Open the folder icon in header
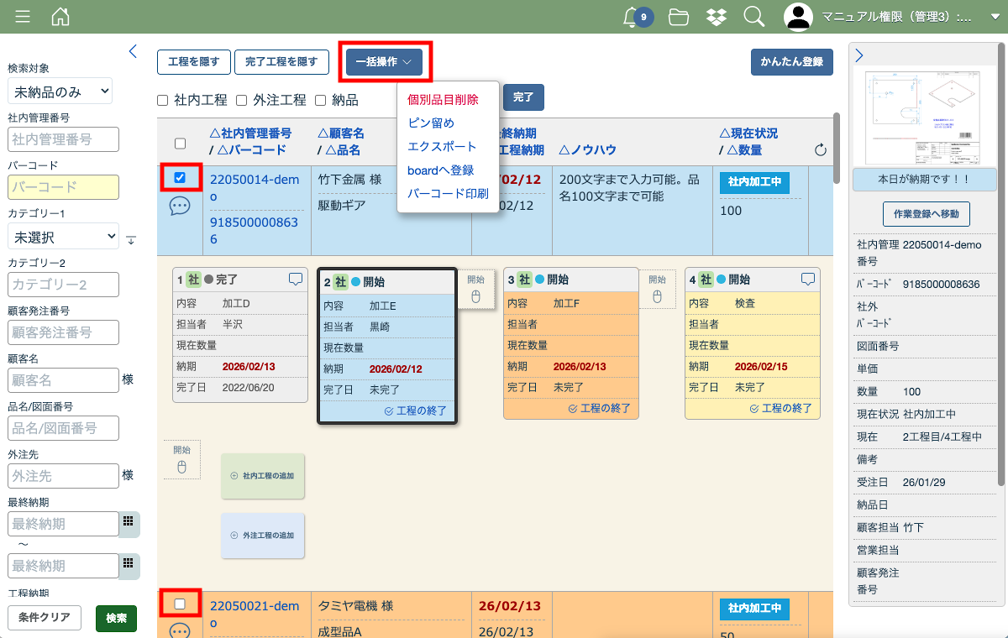This screenshot has width=1008, height=638. [679, 17]
